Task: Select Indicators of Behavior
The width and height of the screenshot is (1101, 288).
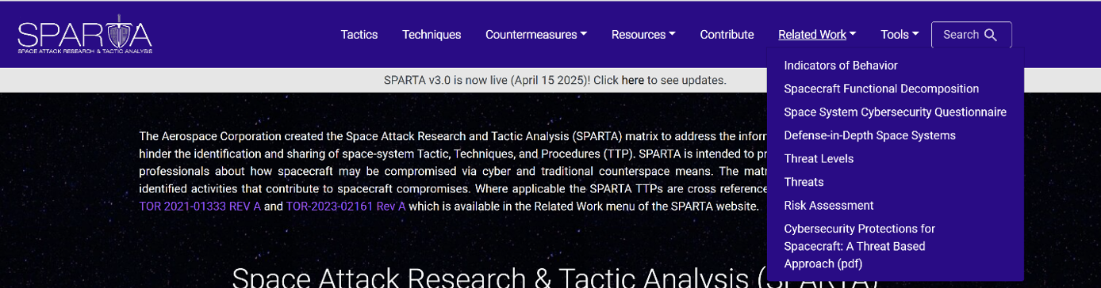Action: point(841,66)
